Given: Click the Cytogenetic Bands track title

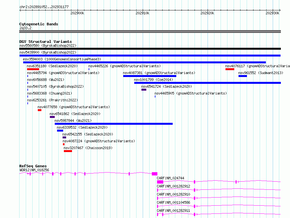Looking at the screenshot, I should 39,24.
